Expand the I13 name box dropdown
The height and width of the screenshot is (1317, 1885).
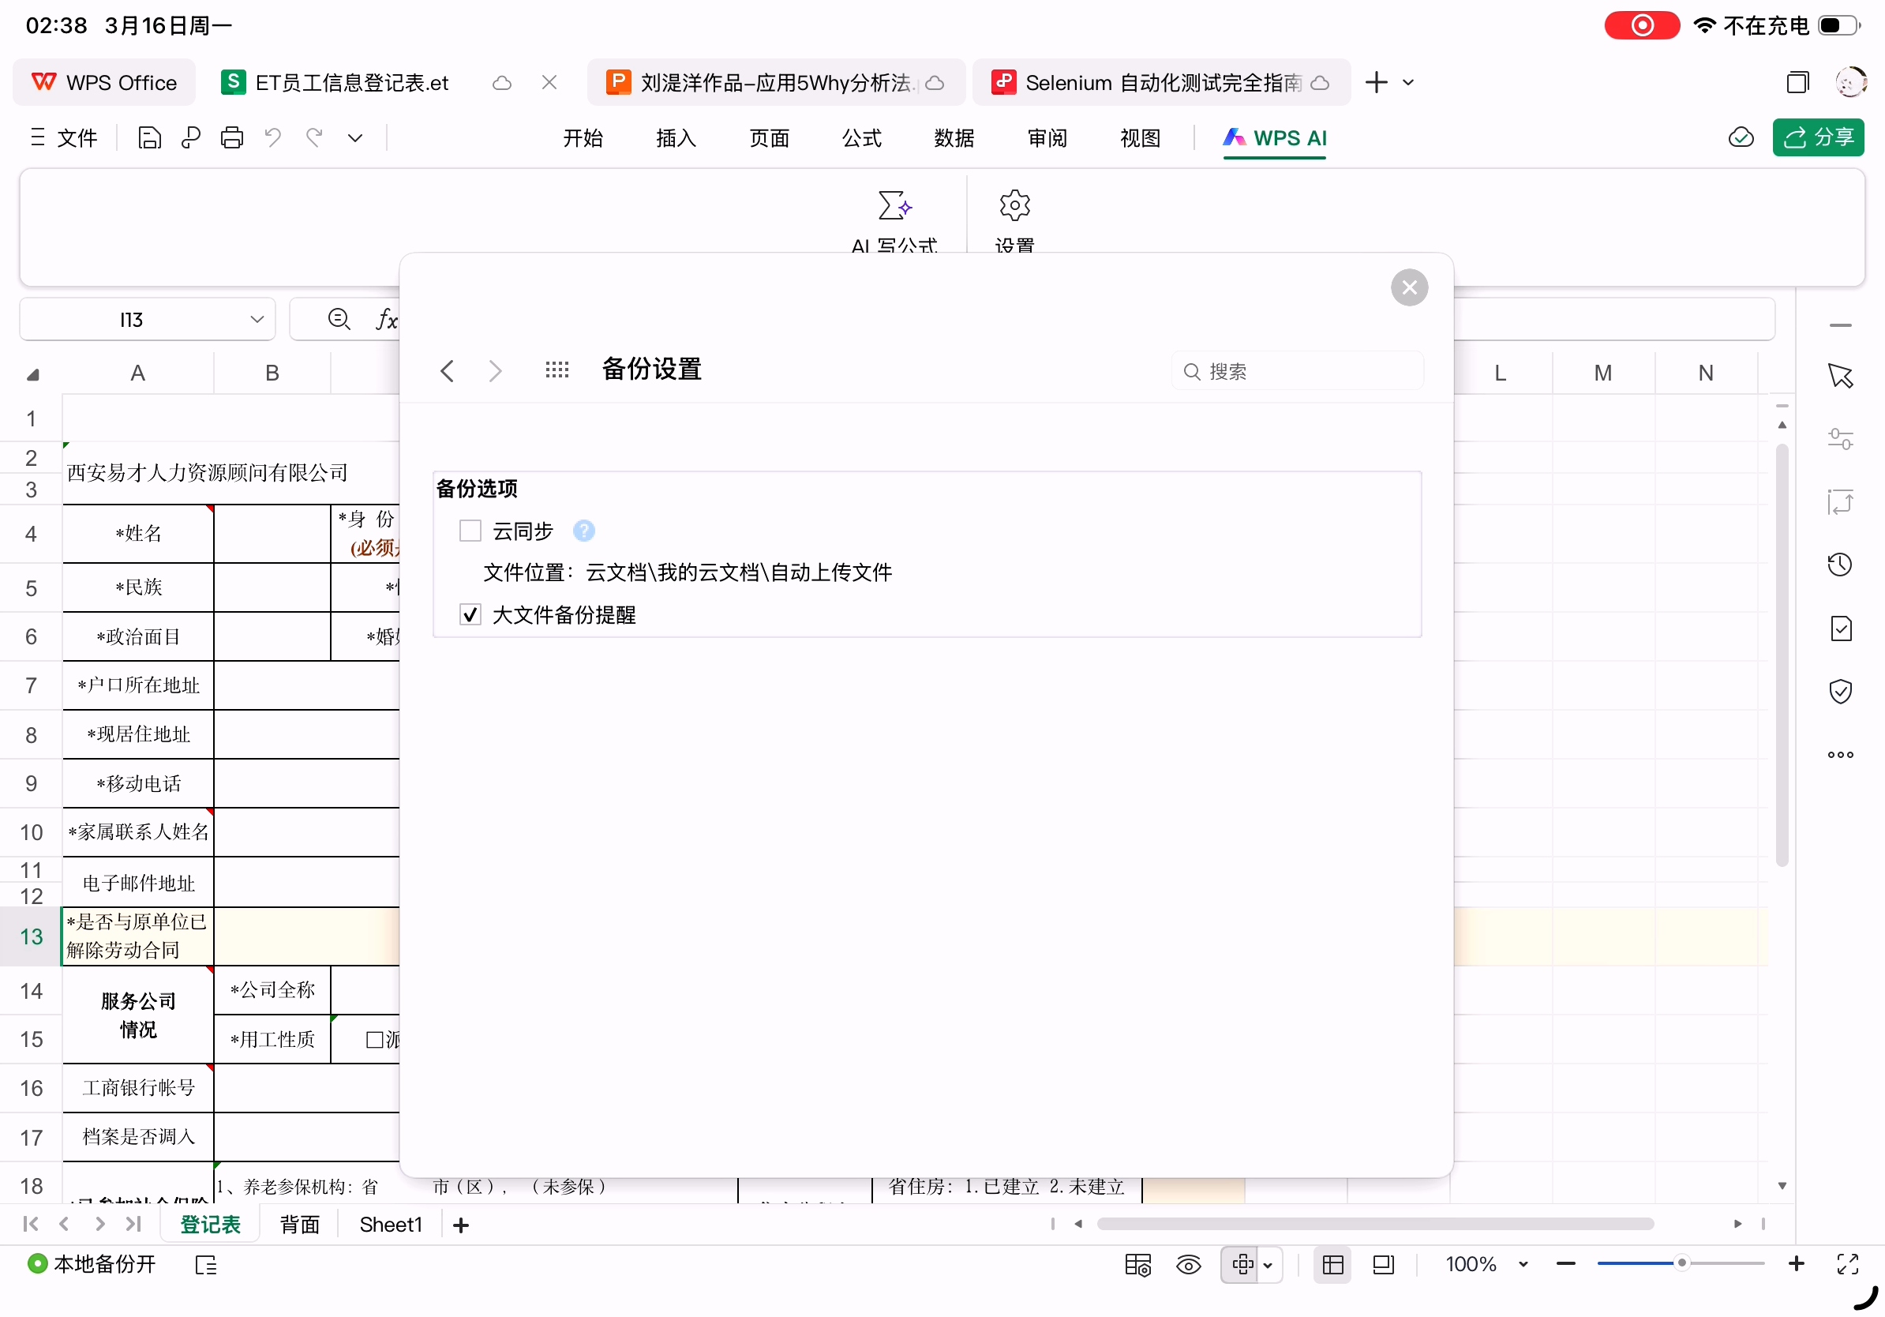(x=257, y=320)
